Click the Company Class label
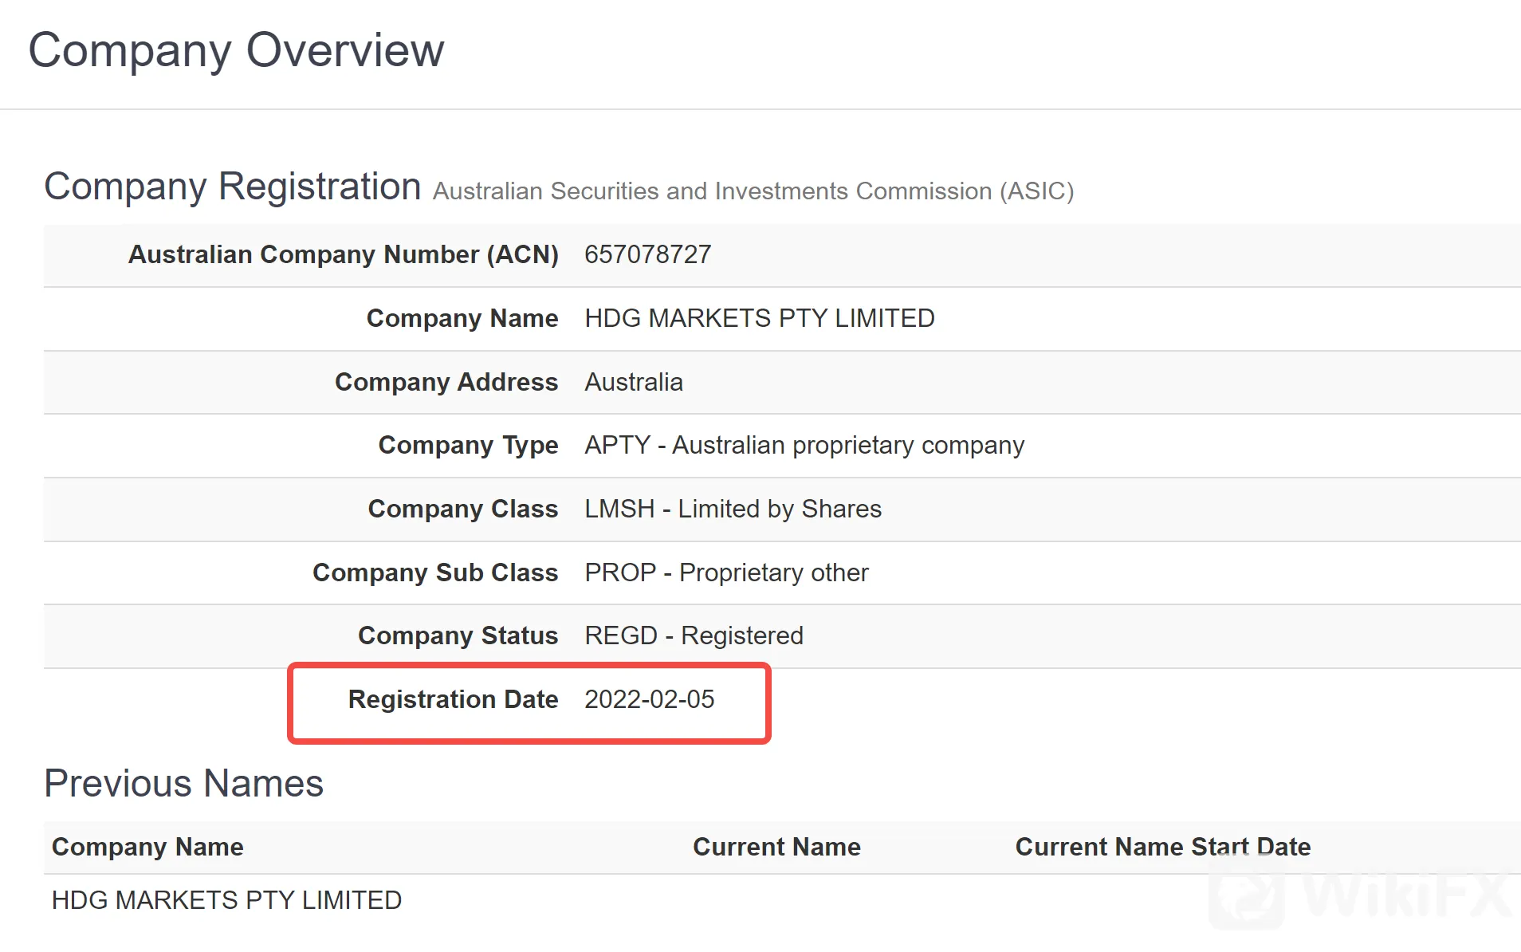Screen dimensions: 1521x952 [463, 509]
